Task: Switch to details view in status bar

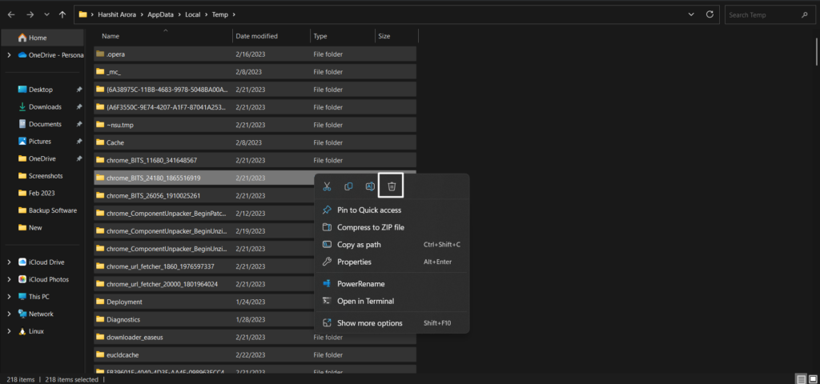Action: click(x=801, y=378)
